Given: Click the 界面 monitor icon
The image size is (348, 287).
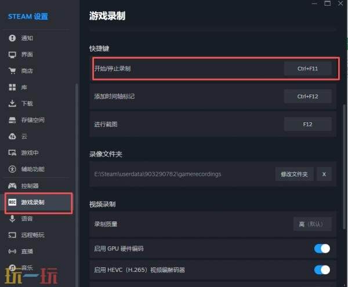Looking at the screenshot, I should 12,55.
